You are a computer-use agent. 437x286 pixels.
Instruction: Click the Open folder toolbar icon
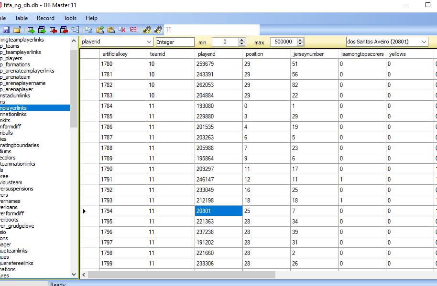[x=17, y=30]
